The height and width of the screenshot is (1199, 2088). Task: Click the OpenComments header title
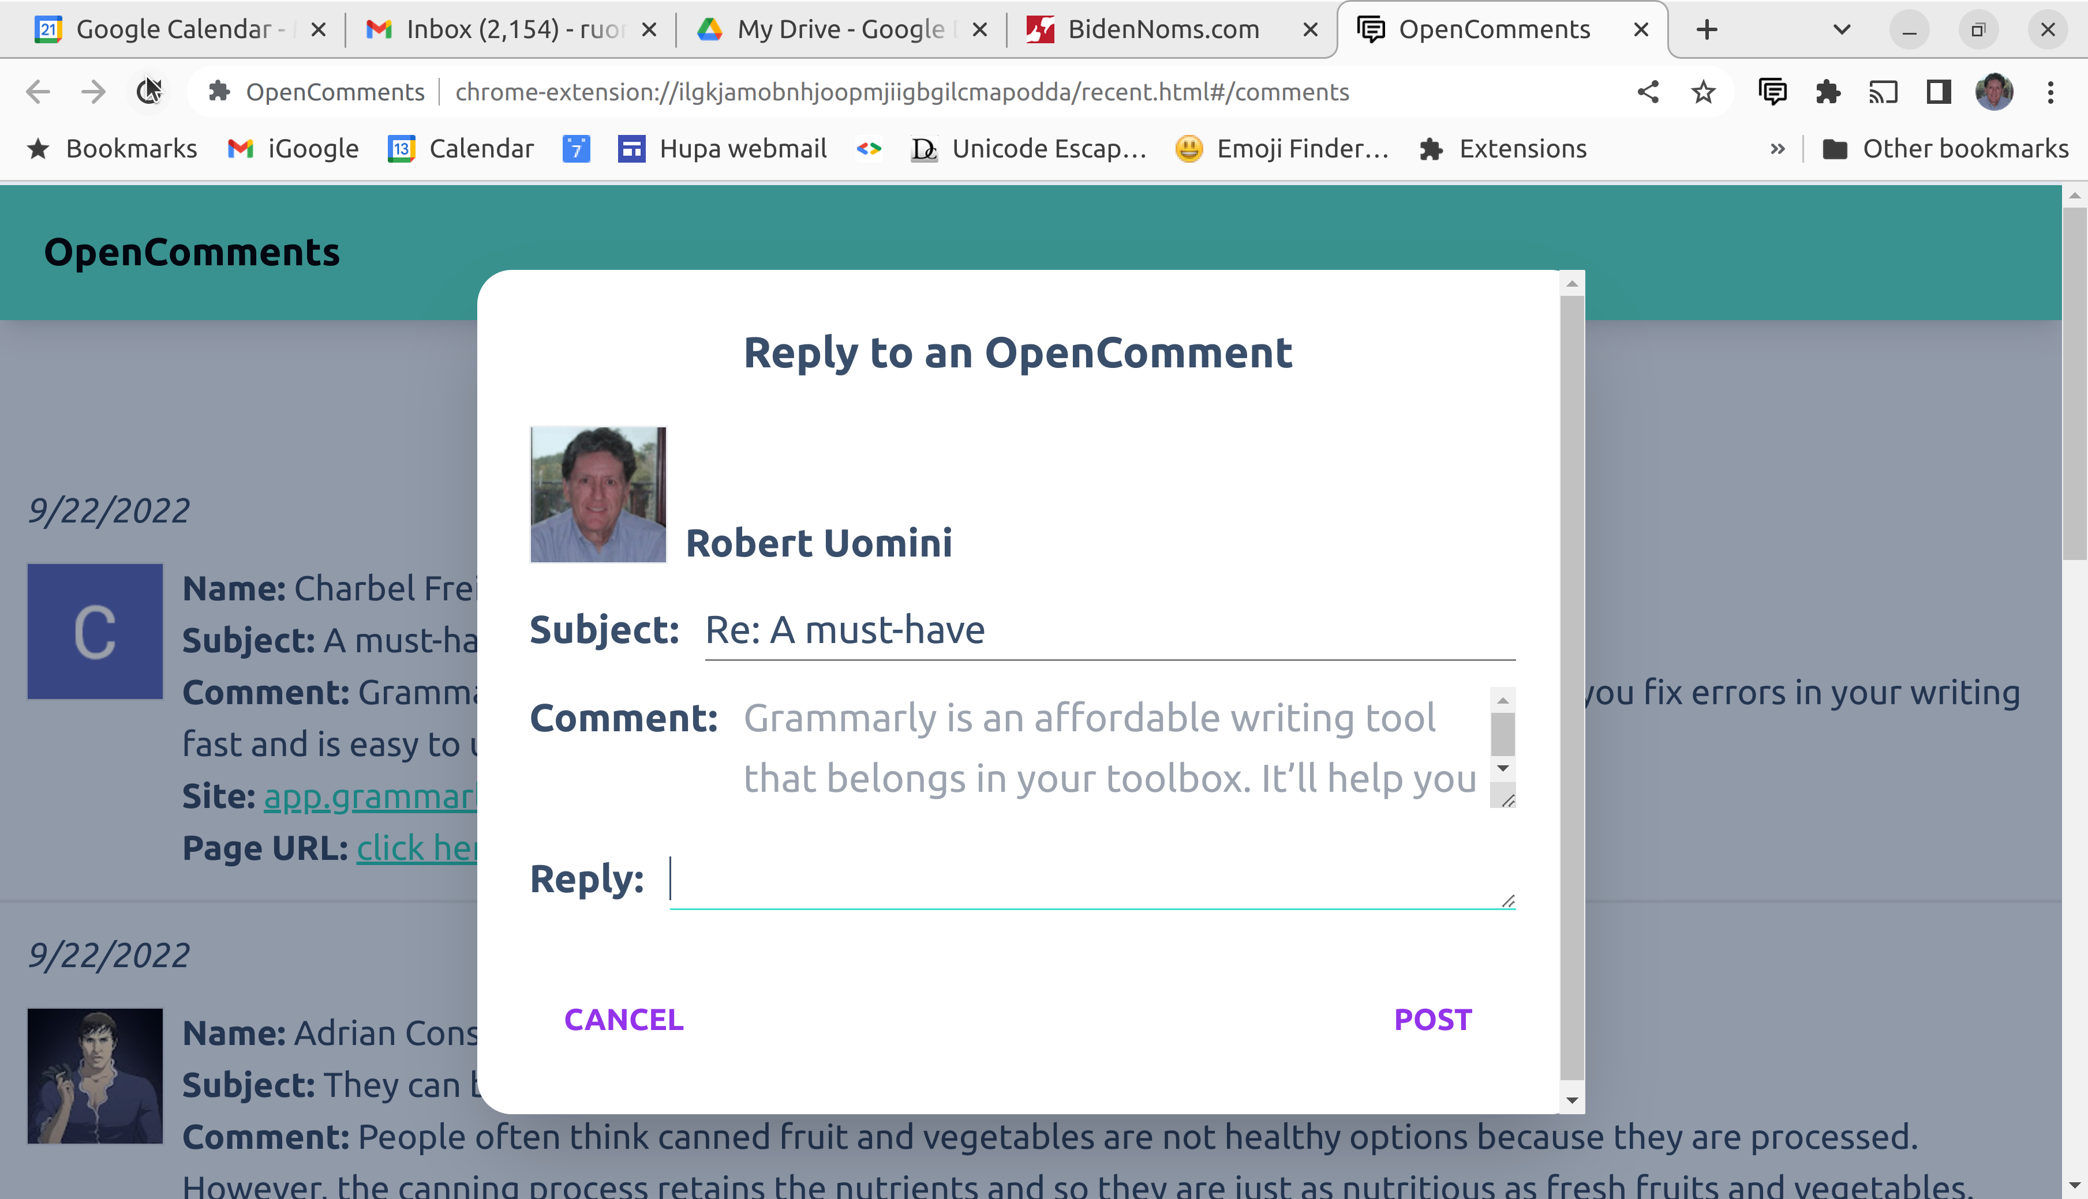click(x=191, y=252)
